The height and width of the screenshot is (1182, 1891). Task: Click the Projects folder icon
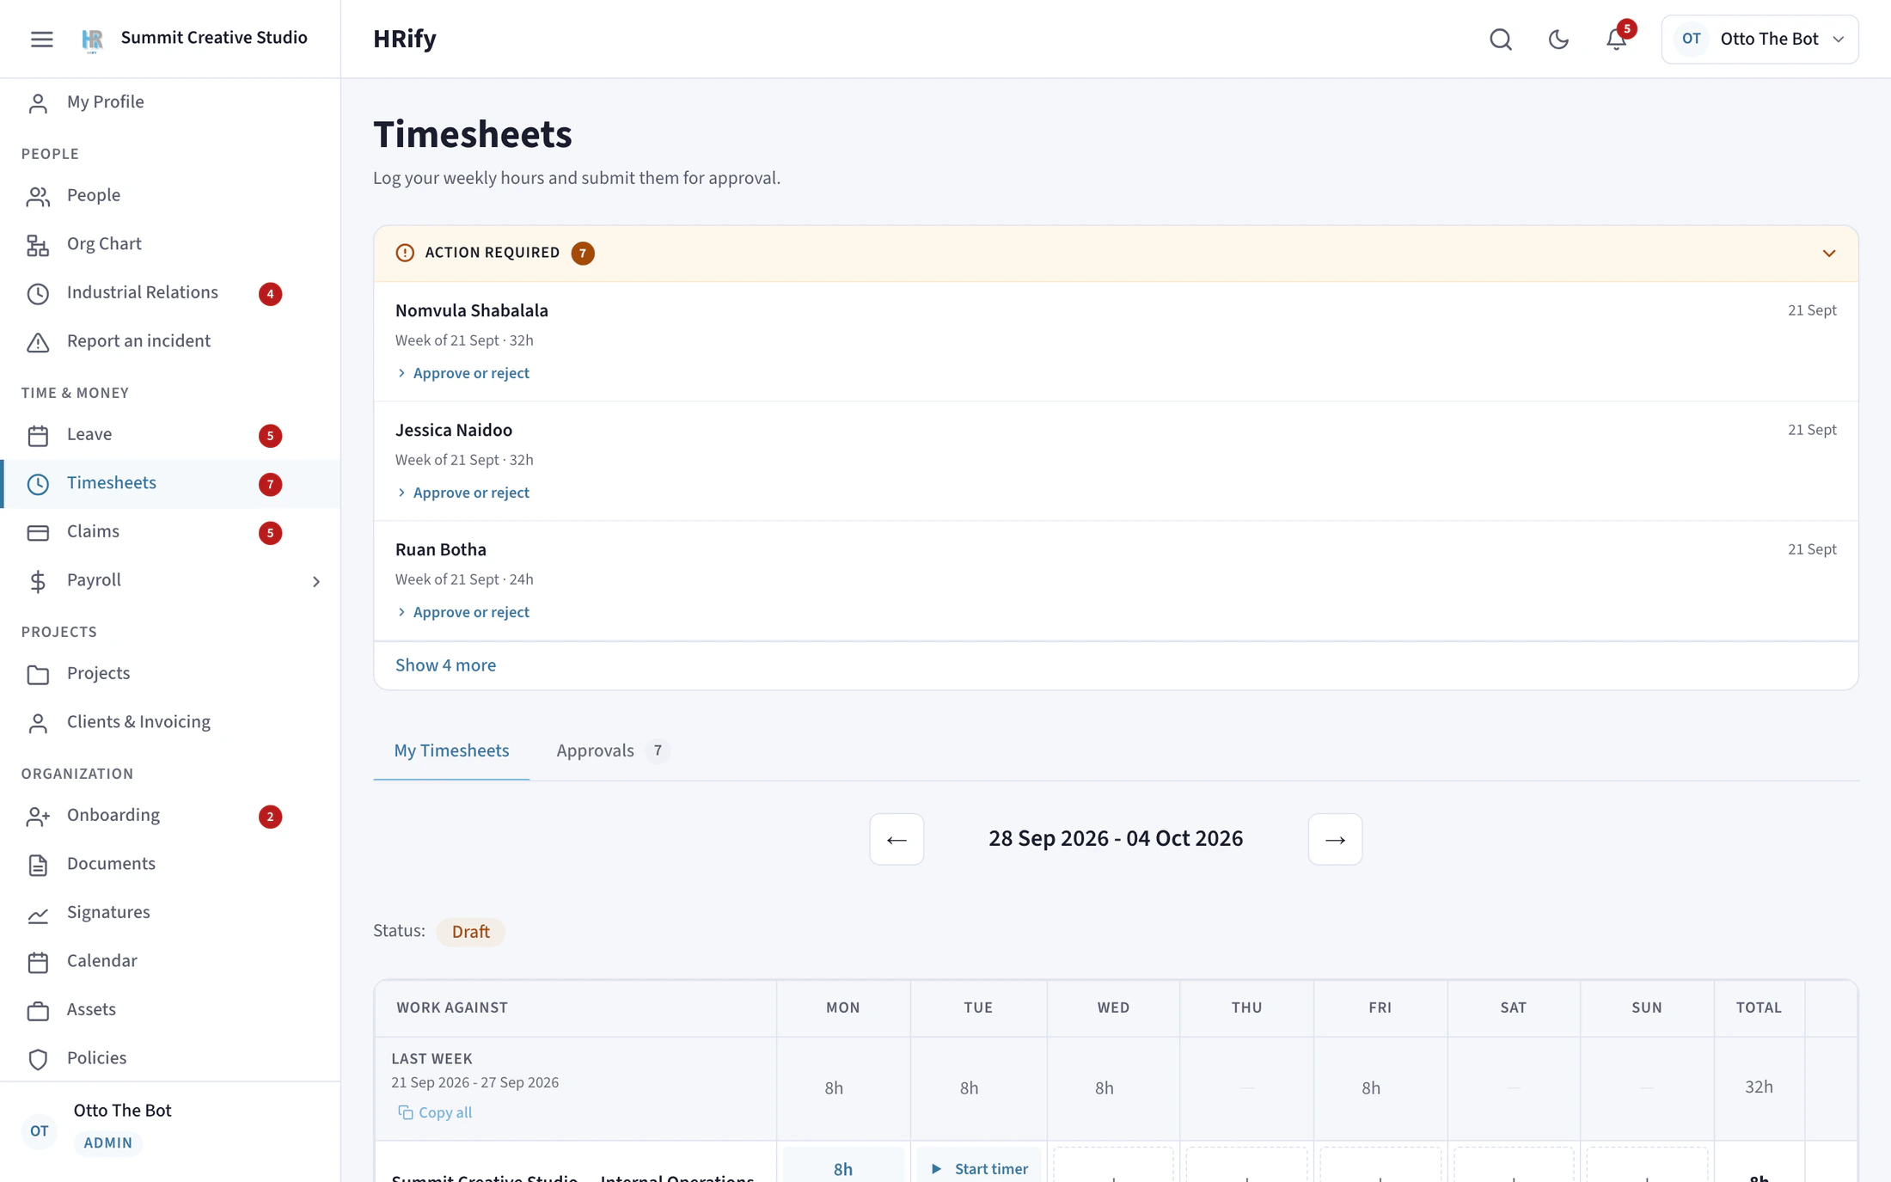point(38,675)
